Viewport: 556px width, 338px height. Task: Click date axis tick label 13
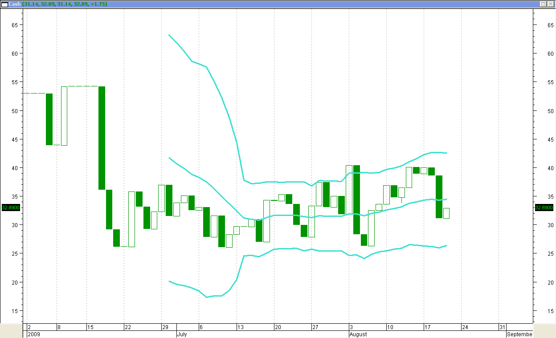(240, 327)
